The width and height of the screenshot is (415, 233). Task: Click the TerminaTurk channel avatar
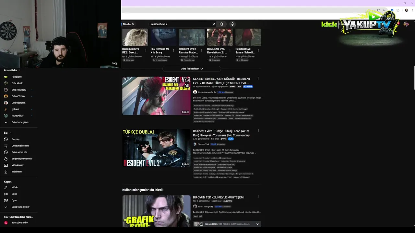[195, 144]
